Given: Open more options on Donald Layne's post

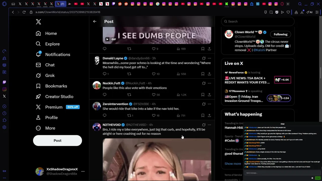Looking at the screenshot, I should (209, 58).
